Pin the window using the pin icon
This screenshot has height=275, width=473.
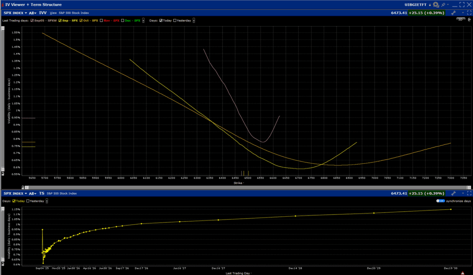pos(443,4)
